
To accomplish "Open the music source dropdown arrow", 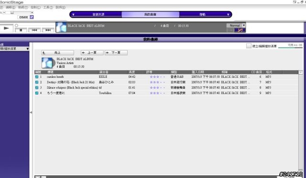I will (x=73, y=14).
